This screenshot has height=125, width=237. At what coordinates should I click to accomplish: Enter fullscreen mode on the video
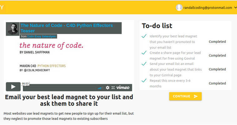coord(113,87)
